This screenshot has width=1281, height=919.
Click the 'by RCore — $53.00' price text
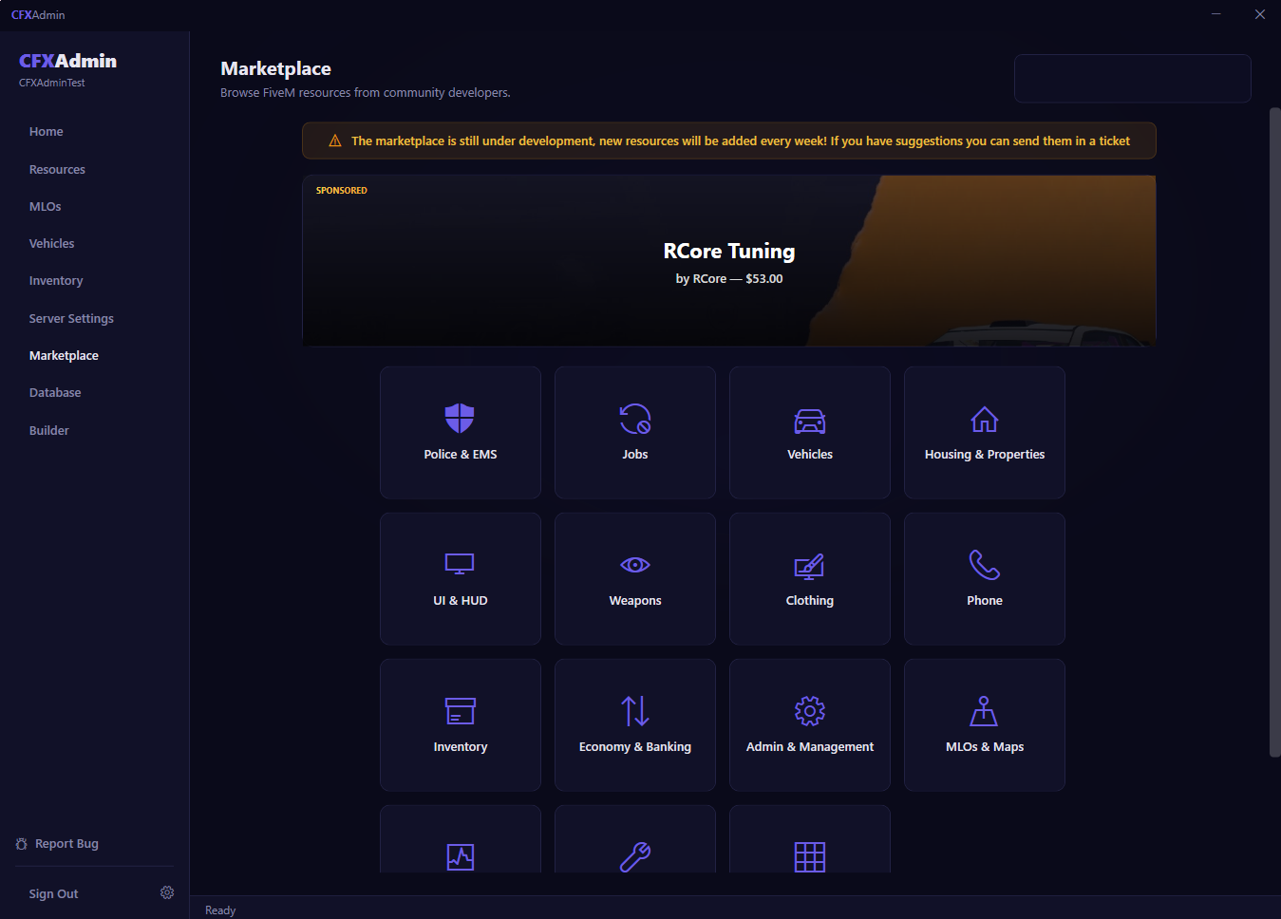point(729,279)
